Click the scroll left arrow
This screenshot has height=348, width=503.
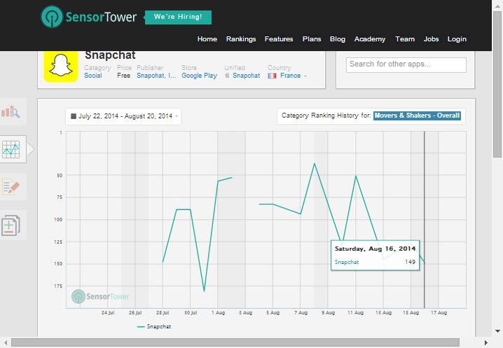5,342
